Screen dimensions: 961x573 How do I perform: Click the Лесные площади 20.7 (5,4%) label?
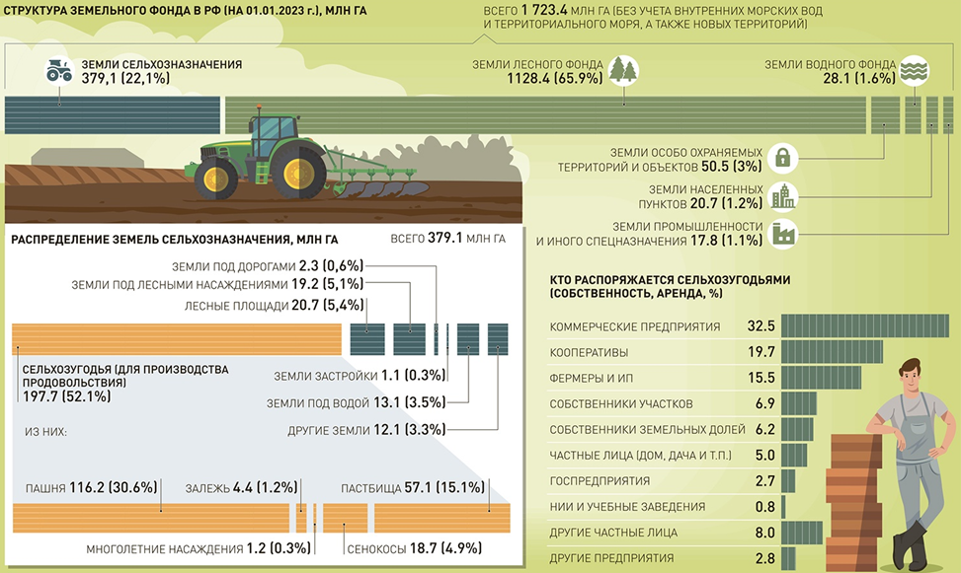(x=275, y=306)
